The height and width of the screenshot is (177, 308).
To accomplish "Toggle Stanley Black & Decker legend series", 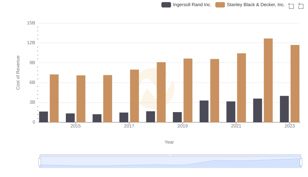I will point(250,5).
